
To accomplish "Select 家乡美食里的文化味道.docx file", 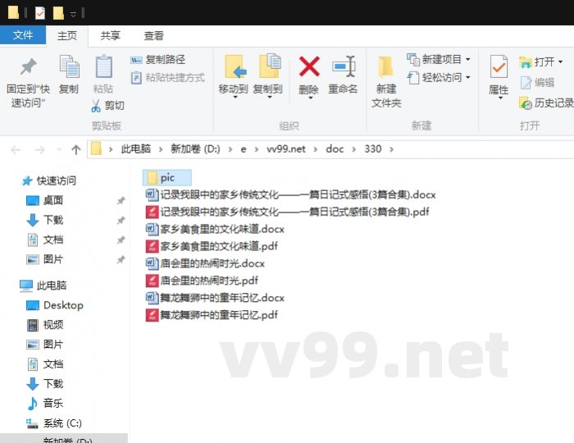I will pyautogui.click(x=215, y=229).
